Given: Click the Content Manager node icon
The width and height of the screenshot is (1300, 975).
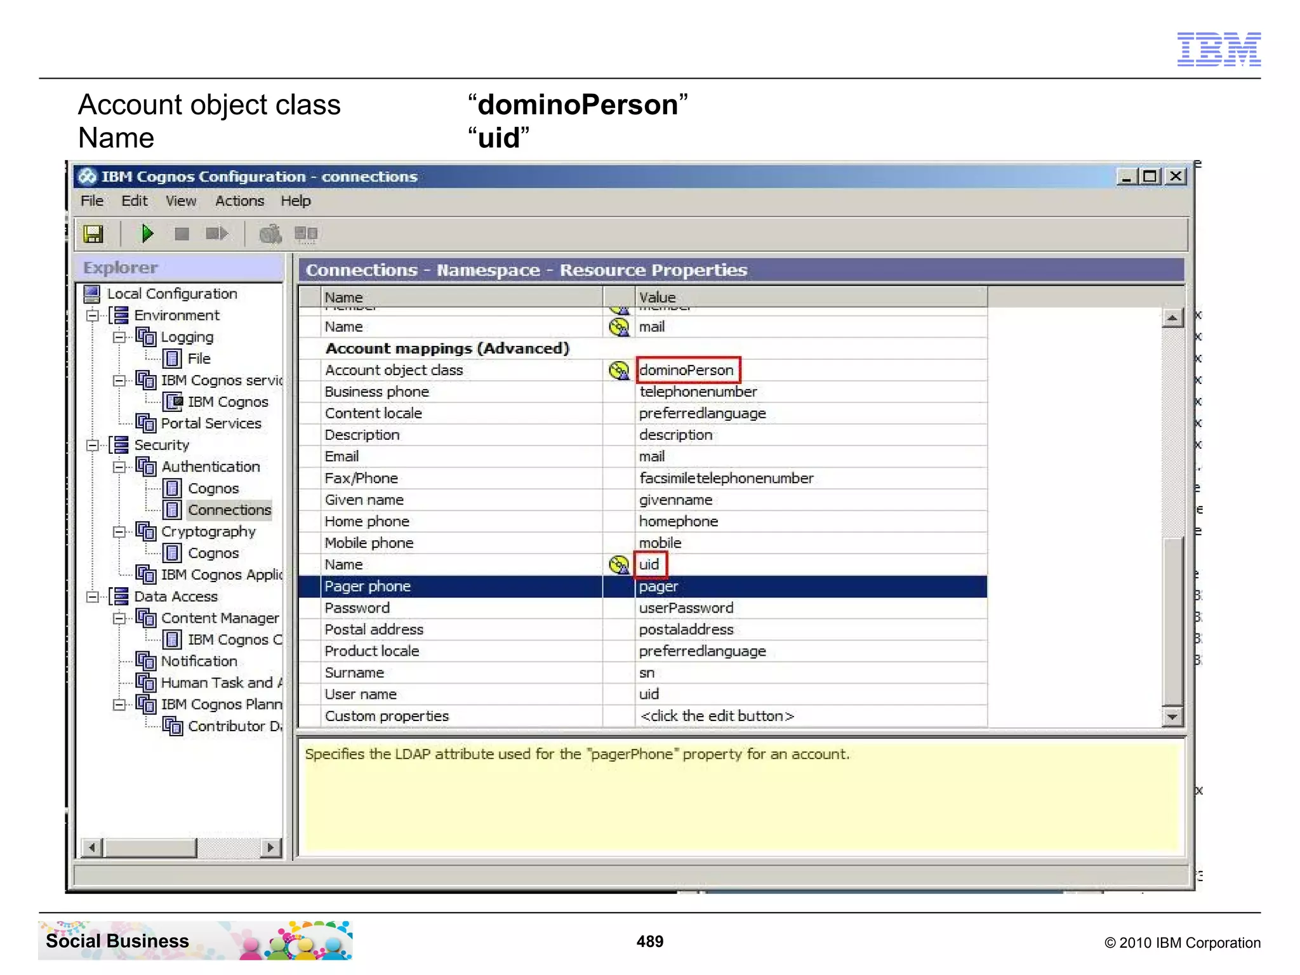Looking at the screenshot, I should (x=146, y=618).
